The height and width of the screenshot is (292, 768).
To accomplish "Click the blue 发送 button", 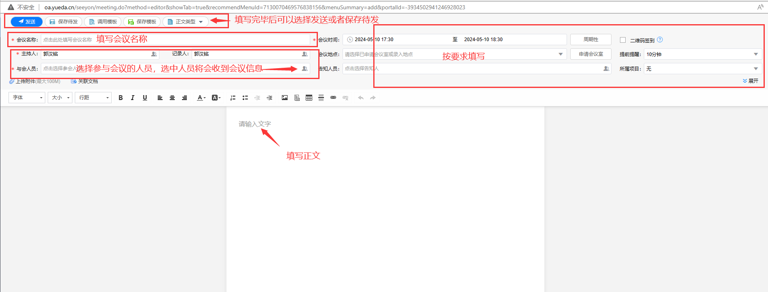I will coord(27,22).
